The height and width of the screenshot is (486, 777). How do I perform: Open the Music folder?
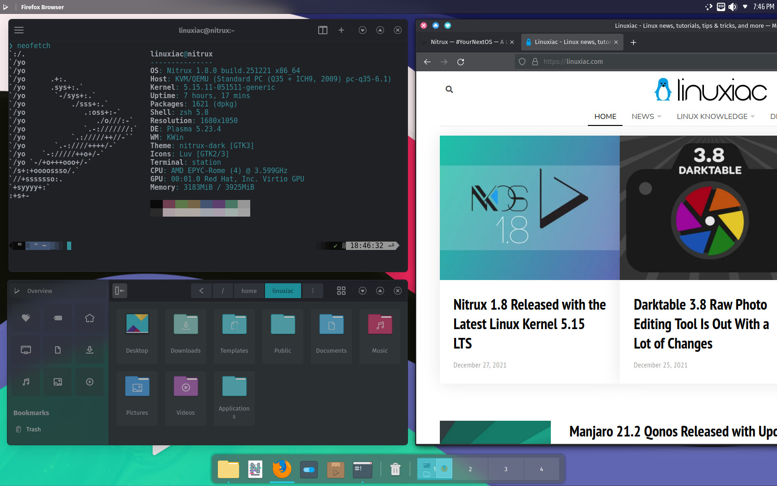[380, 336]
